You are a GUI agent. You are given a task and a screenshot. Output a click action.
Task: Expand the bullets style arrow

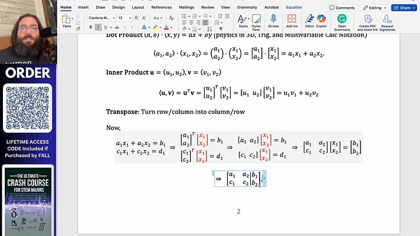189,17
